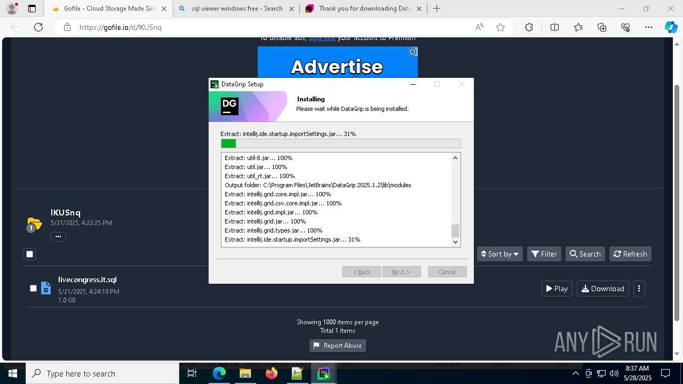The image size is (683, 384).
Task: Download the livecongress.it.sql file
Action: [x=602, y=289]
